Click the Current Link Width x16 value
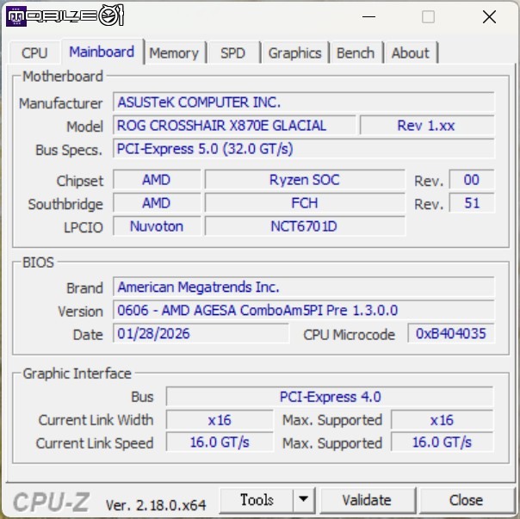 [220, 420]
